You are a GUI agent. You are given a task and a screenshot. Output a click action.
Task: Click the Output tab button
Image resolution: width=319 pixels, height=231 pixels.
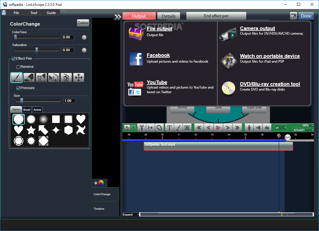139,16
